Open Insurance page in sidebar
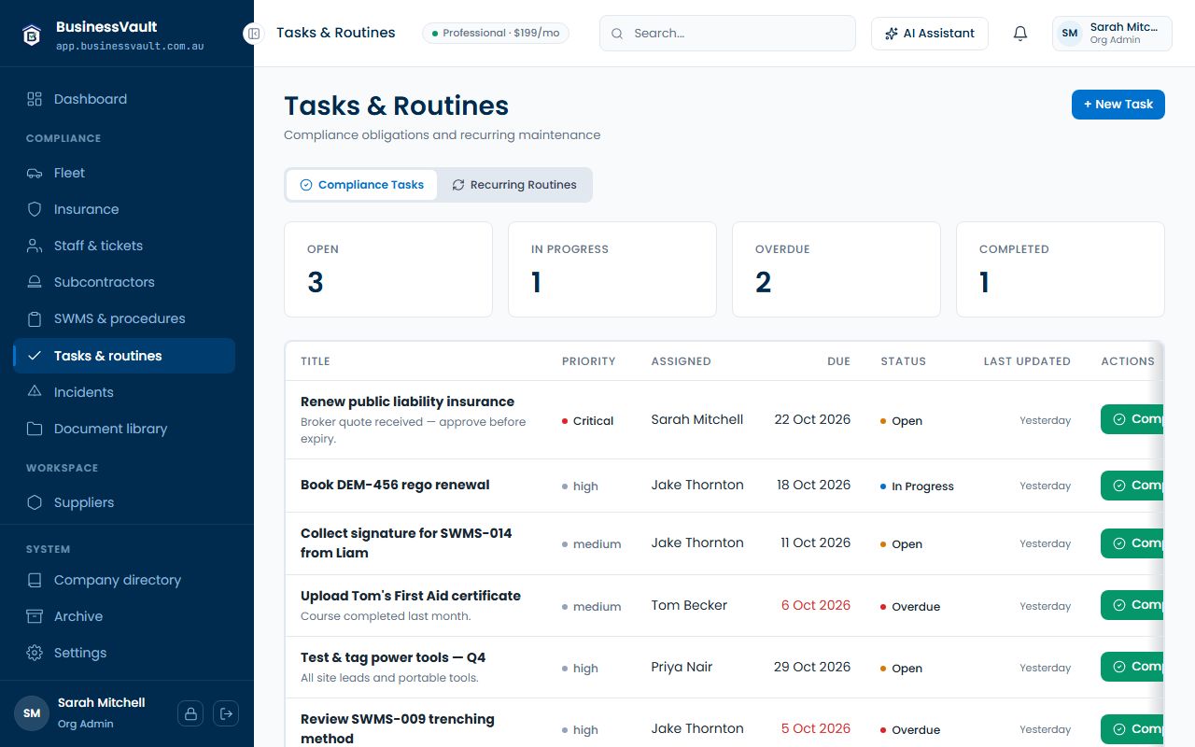Viewport: 1195px width, 747px height. coord(124,209)
